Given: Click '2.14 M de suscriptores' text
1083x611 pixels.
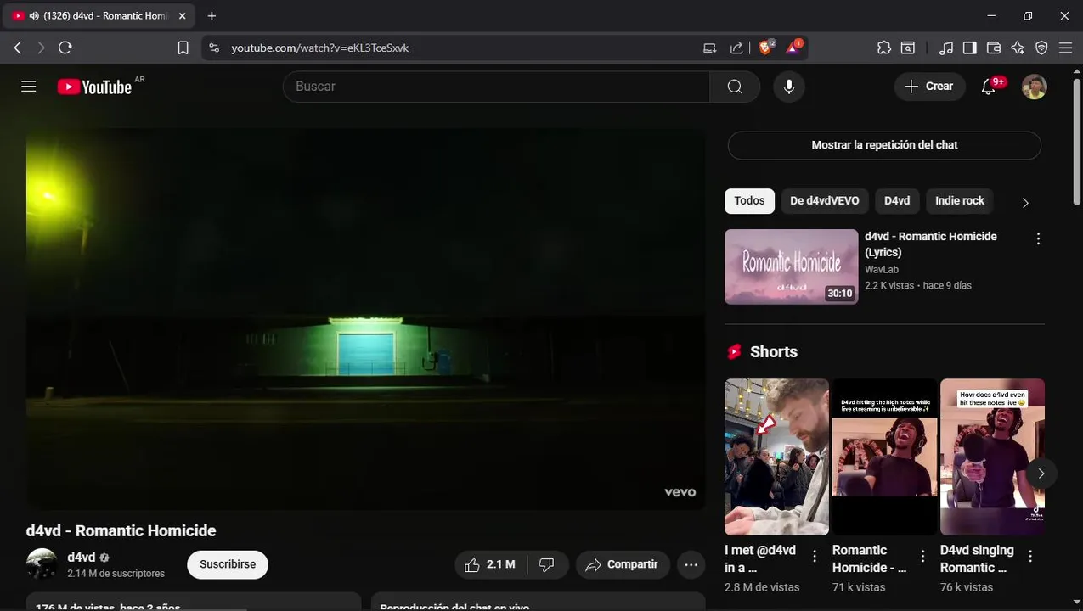Looking at the screenshot, I should click(x=116, y=575).
